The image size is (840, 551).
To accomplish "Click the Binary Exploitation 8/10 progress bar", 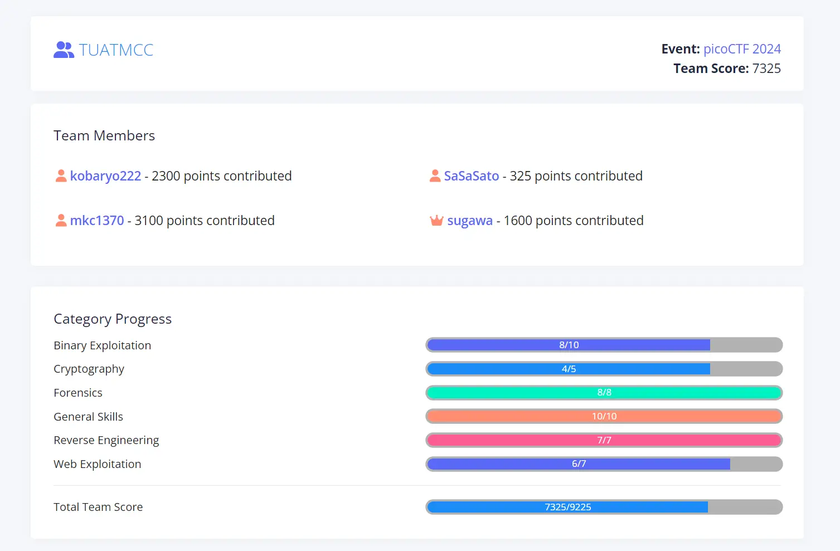I will tap(604, 345).
